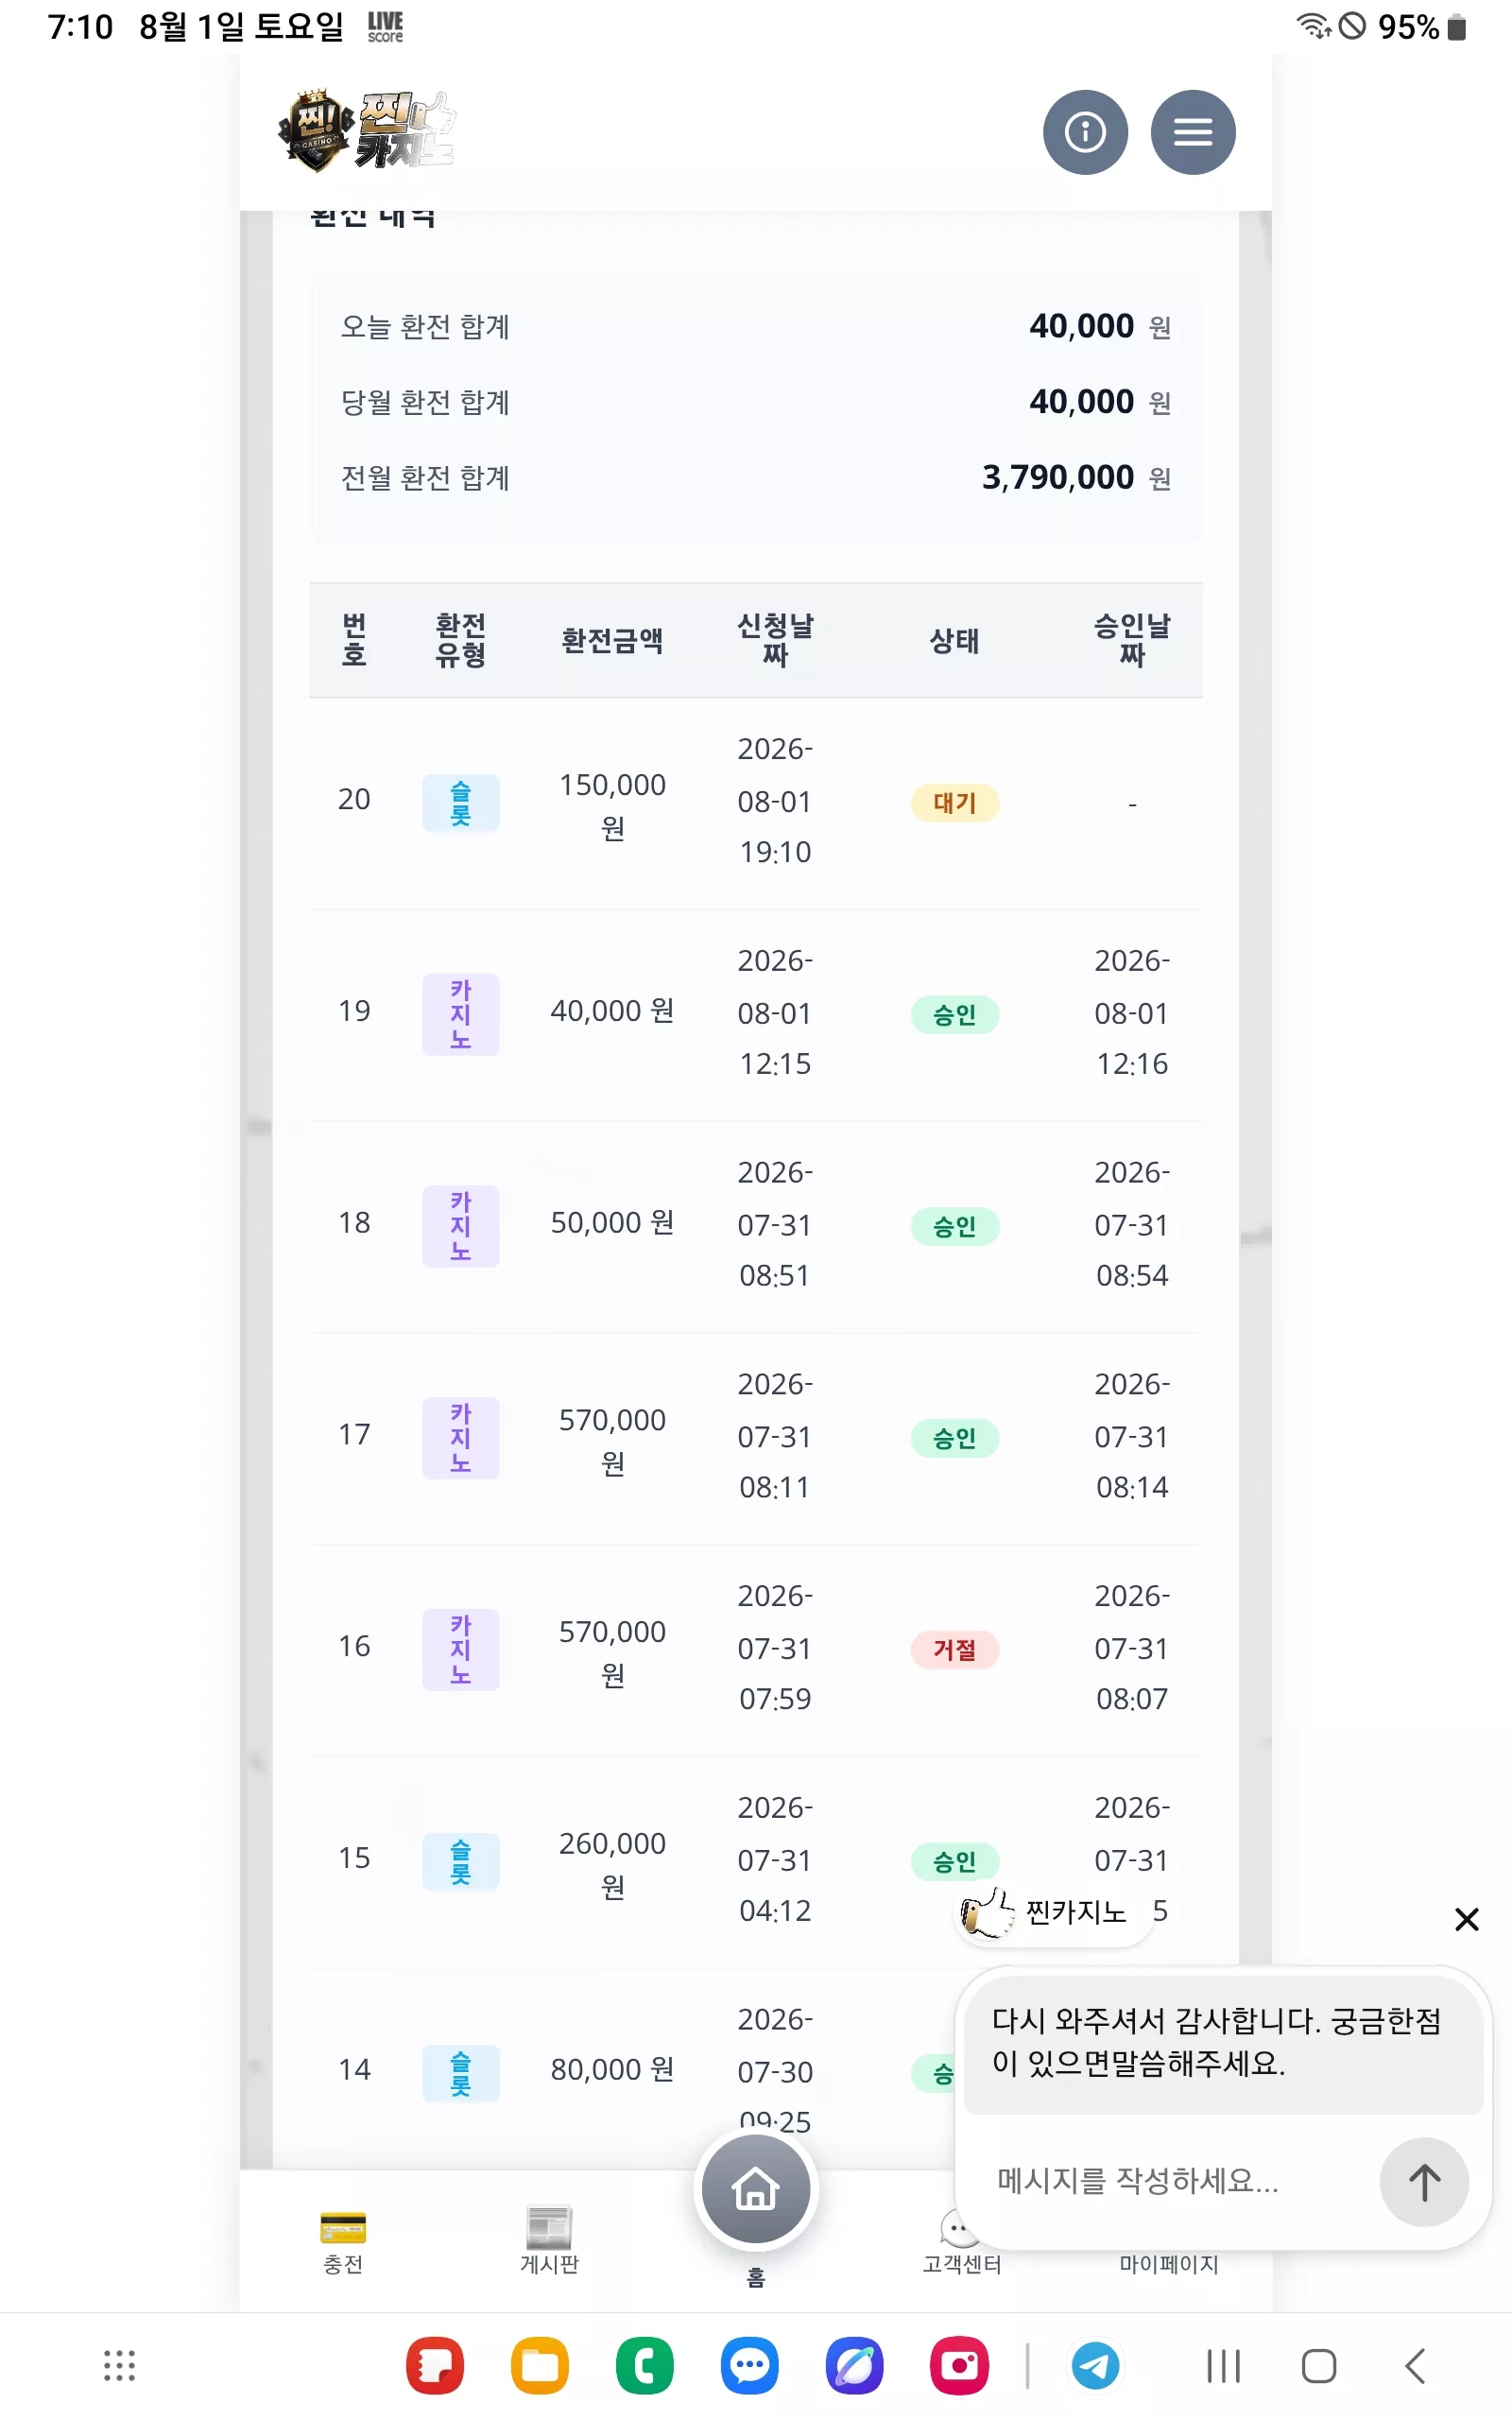Select the 고객센터 tab in bottom navigation
Image resolution: width=1512 pixels, height=2420 pixels.
tap(961, 2243)
